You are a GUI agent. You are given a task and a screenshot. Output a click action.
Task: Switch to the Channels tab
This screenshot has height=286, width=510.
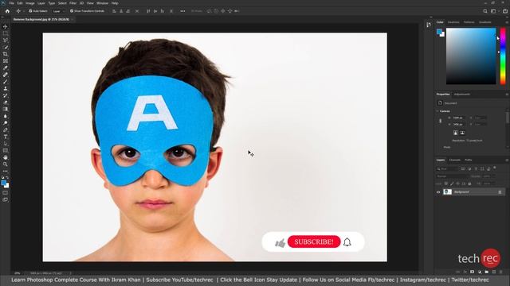click(x=455, y=160)
